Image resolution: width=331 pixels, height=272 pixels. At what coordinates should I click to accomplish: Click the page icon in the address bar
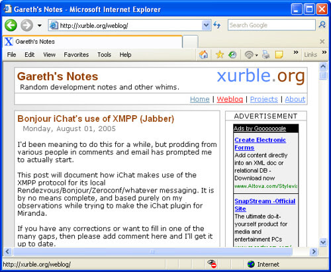pos(54,25)
